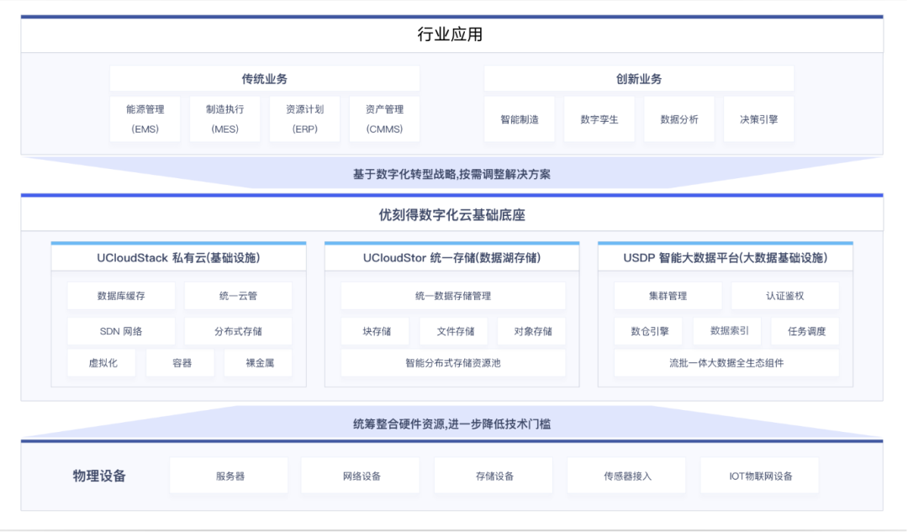Select the 容器 box
The width and height of the screenshot is (908, 532).
click(181, 363)
